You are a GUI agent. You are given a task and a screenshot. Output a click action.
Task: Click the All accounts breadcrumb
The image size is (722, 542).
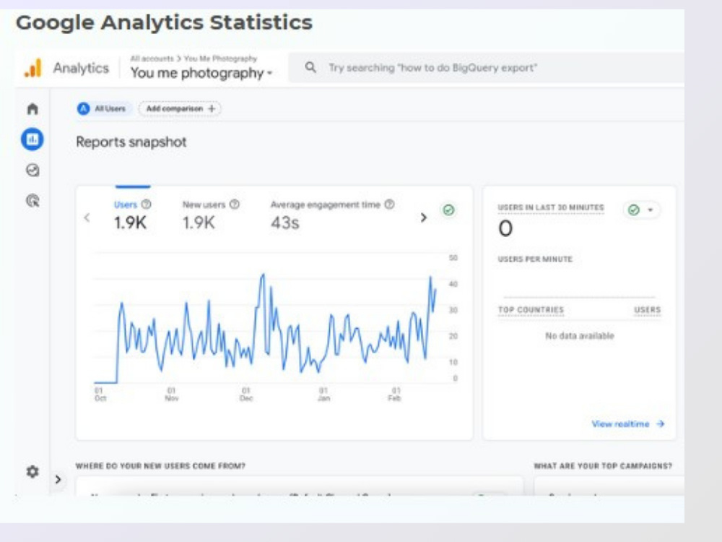pos(152,59)
